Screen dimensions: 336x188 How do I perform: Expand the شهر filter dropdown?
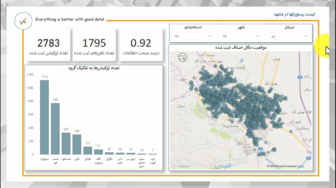coord(241,36)
